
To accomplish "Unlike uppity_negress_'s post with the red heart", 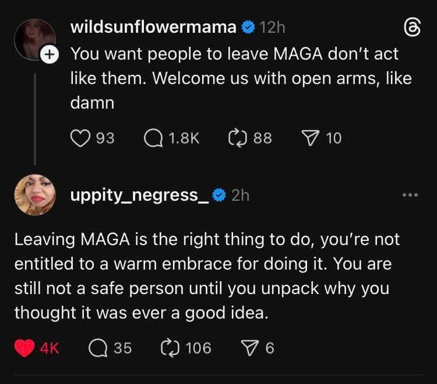I will tap(24, 348).
